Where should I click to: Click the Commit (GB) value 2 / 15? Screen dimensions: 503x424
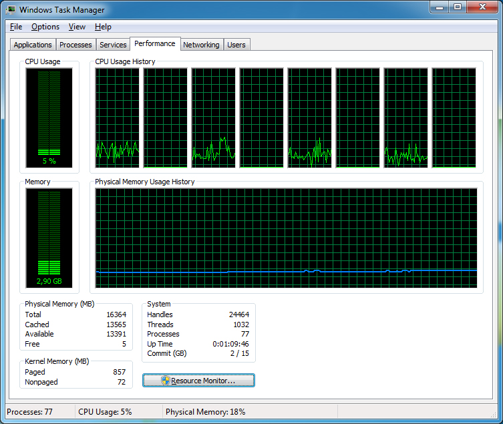coord(240,353)
